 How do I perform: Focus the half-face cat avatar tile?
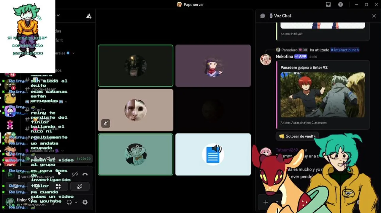point(136,110)
